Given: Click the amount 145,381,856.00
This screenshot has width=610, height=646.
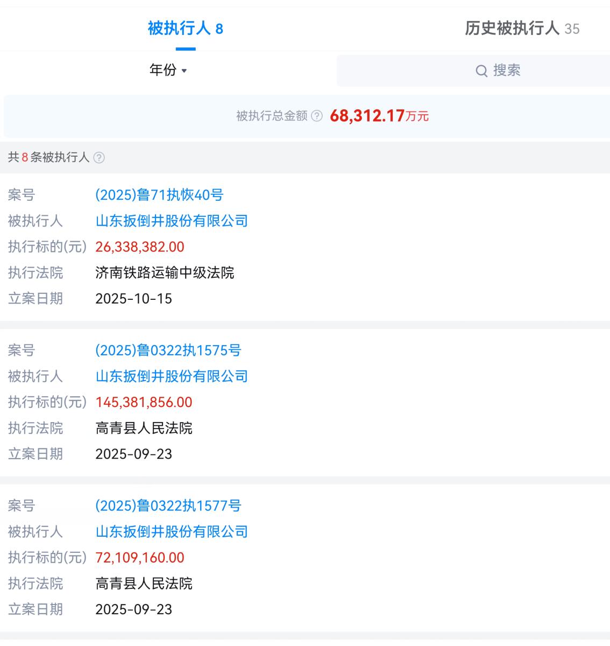Looking at the screenshot, I should (x=144, y=402).
